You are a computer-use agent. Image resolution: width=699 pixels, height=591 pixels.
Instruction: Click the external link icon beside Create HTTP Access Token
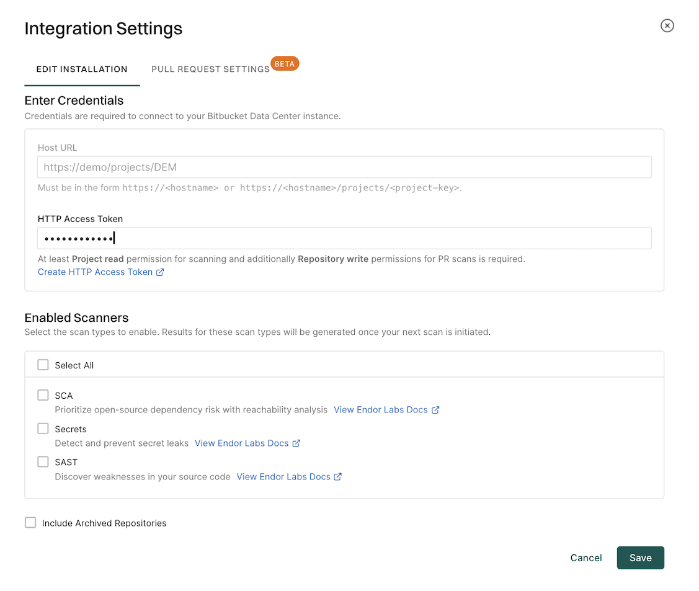(x=160, y=272)
